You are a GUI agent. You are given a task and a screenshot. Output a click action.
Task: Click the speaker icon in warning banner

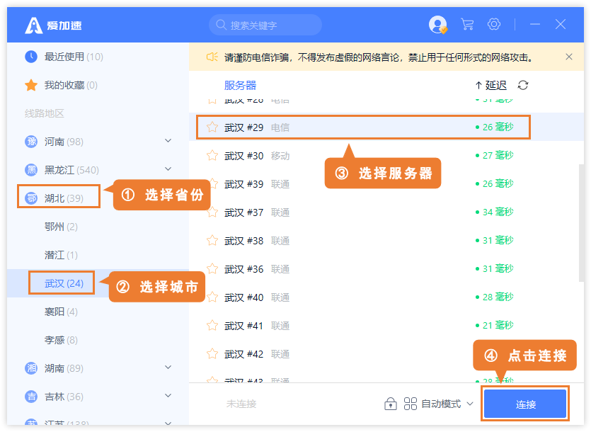[x=212, y=57]
